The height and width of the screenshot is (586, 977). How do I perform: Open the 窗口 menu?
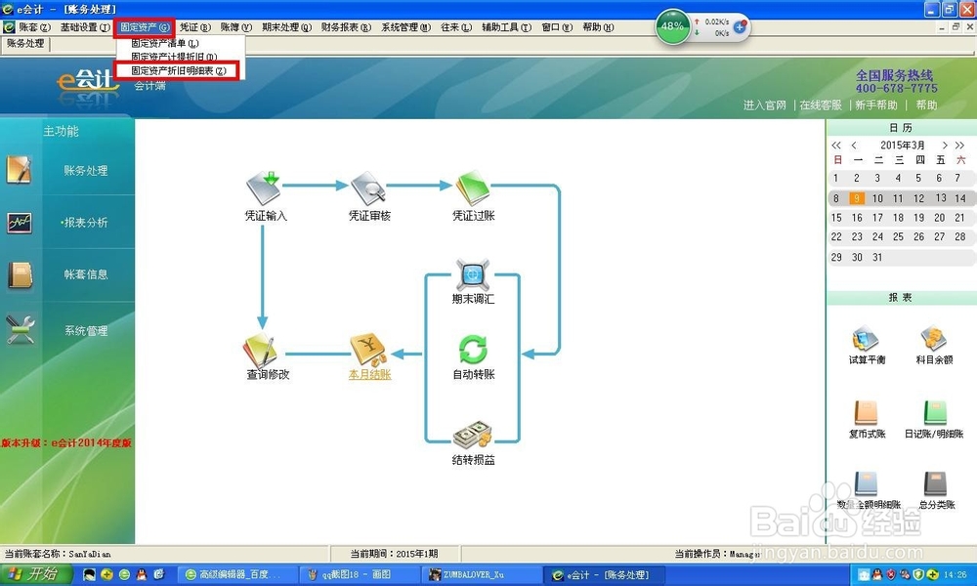coord(557,27)
